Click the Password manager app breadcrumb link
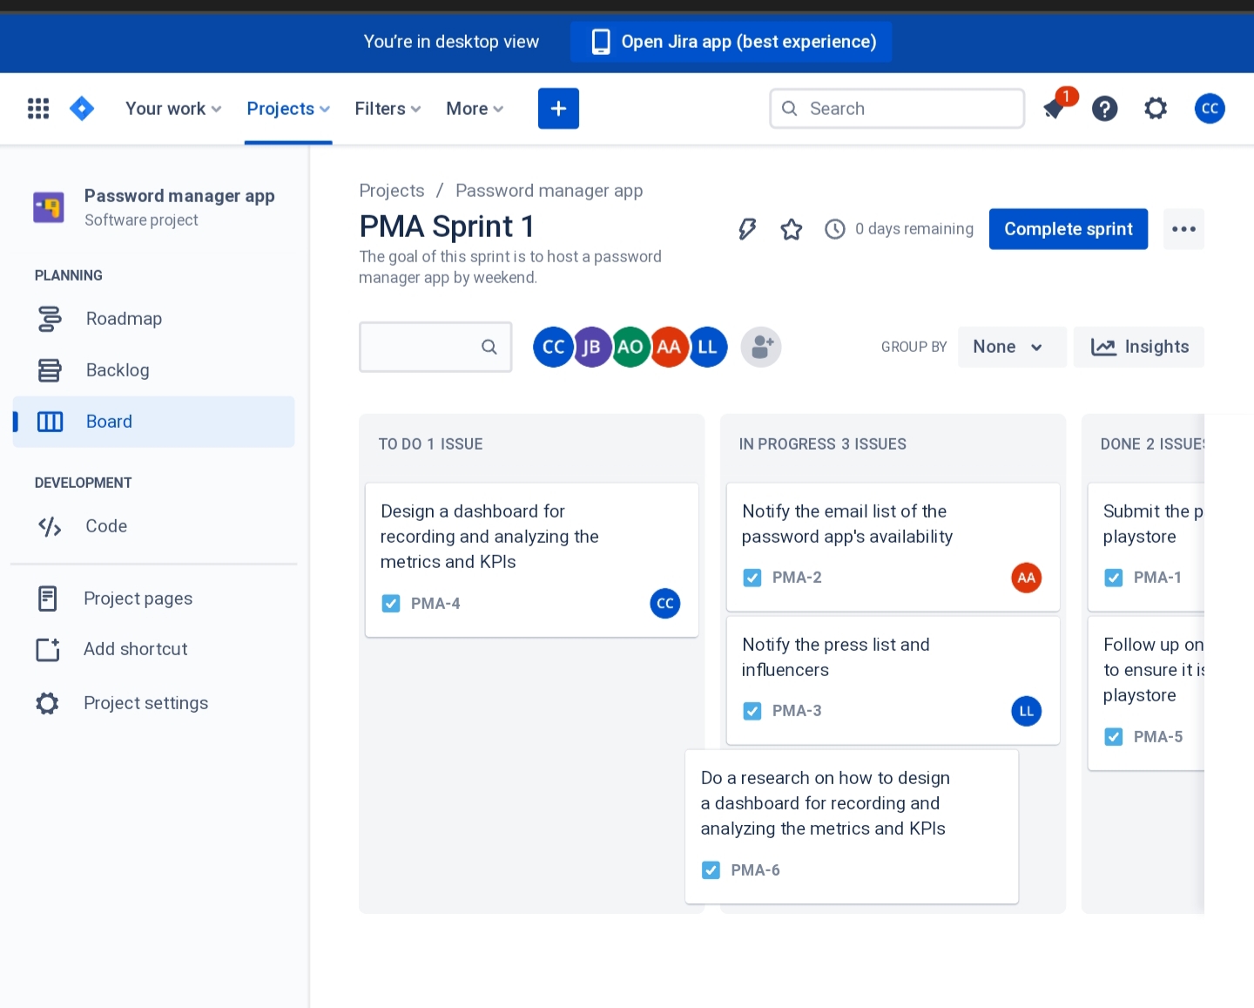 click(549, 191)
